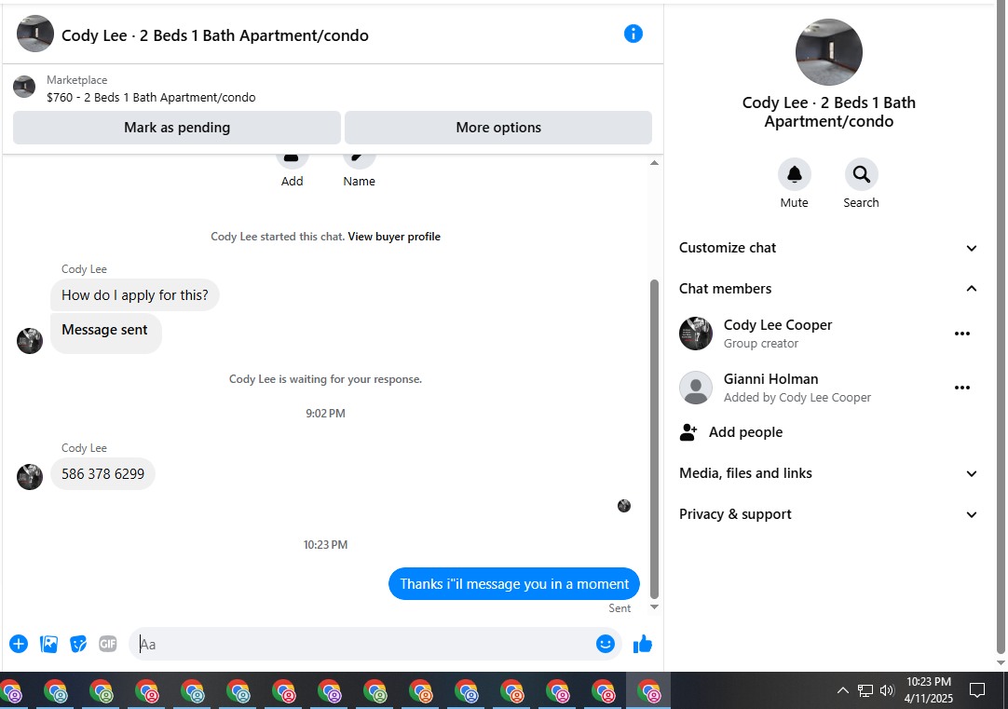Screen dimensions: 1008x709
Task: Click the chat scrollbar down arrow
Action: click(654, 607)
